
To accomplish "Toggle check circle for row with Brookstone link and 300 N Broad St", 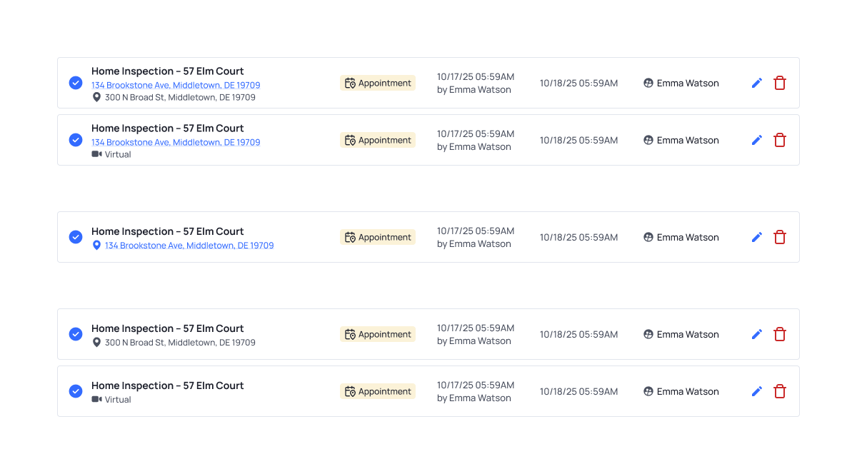I will [76, 83].
